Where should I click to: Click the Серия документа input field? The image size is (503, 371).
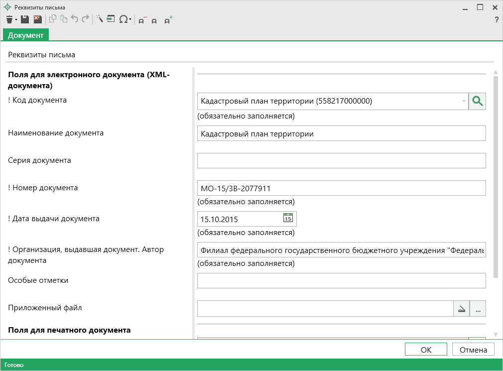click(x=341, y=161)
